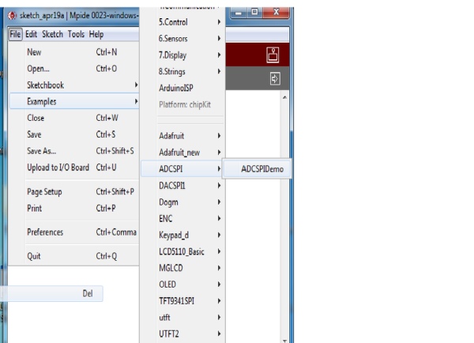Expand the DACSPI1 submenu

pos(183,186)
